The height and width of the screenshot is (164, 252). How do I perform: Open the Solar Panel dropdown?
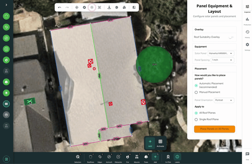tap(221, 54)
